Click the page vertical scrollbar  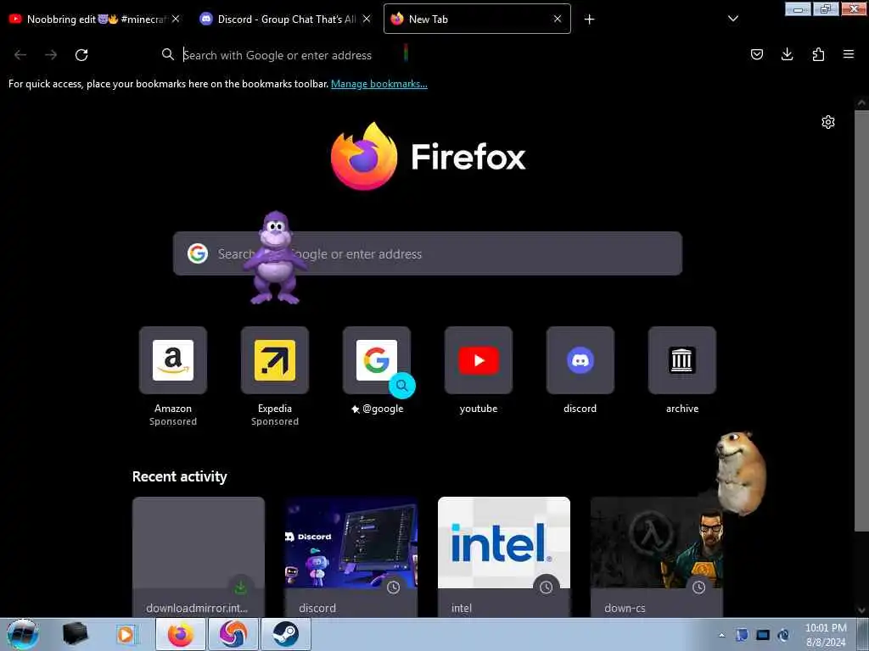(x=861, y=321)
